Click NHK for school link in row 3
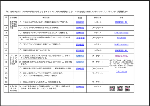Image resolution: width=150 pixels, height=106 pixels. pos(121,33)
